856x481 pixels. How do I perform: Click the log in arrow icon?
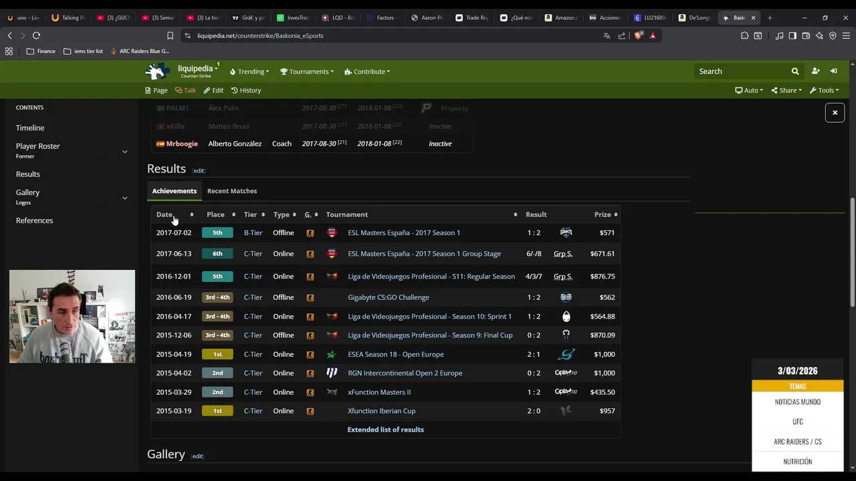click(x=834, y=71)
